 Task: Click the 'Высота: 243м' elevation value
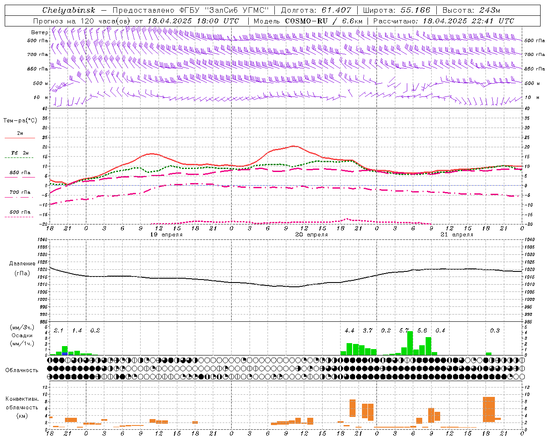point(471,10)
